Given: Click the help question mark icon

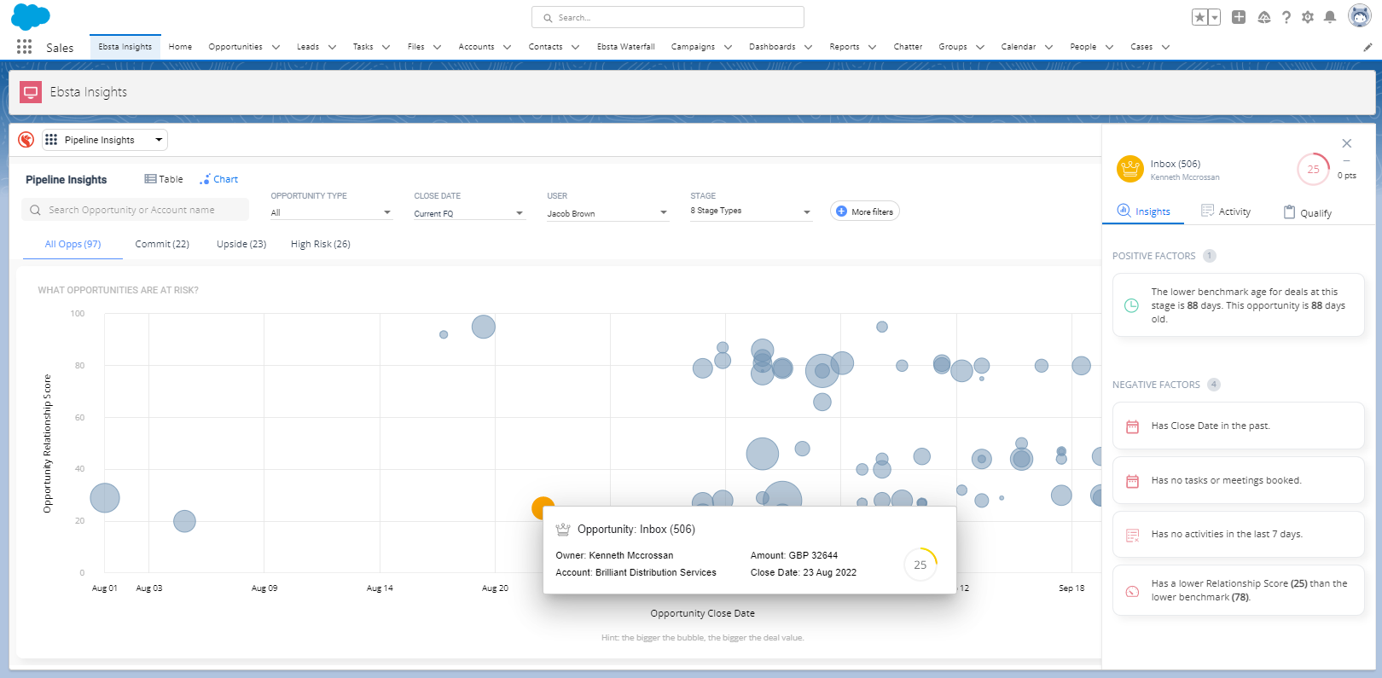Looking at the screenshot, I should pos(1286,17).
